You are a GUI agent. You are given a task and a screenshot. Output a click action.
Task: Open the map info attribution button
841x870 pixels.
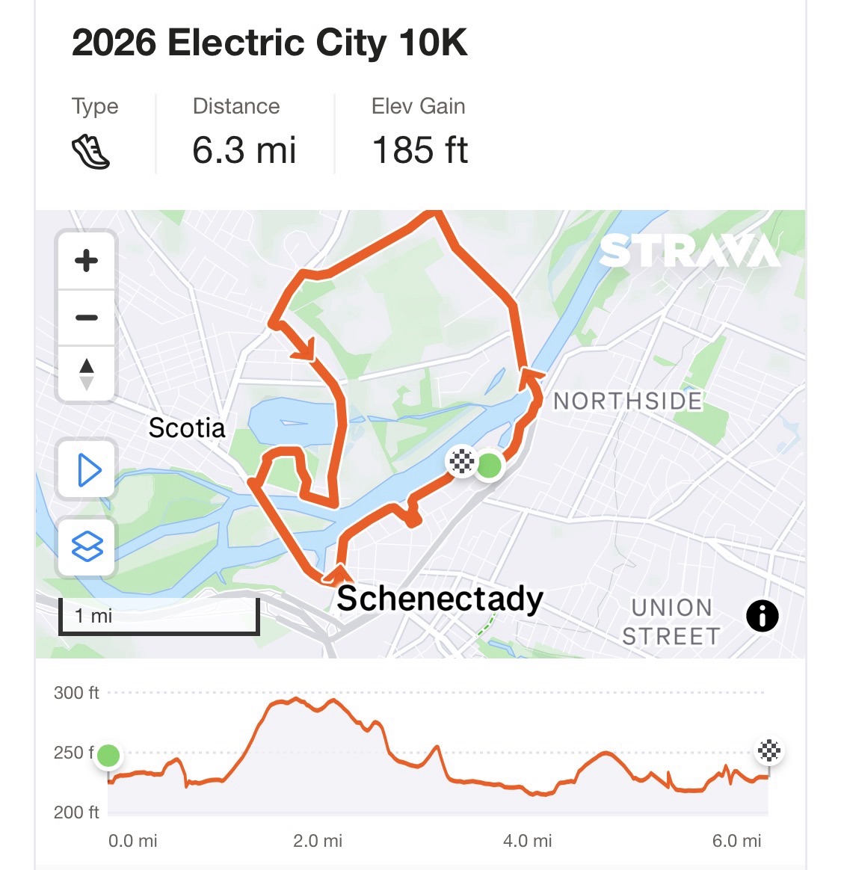(x=762, y=617)
